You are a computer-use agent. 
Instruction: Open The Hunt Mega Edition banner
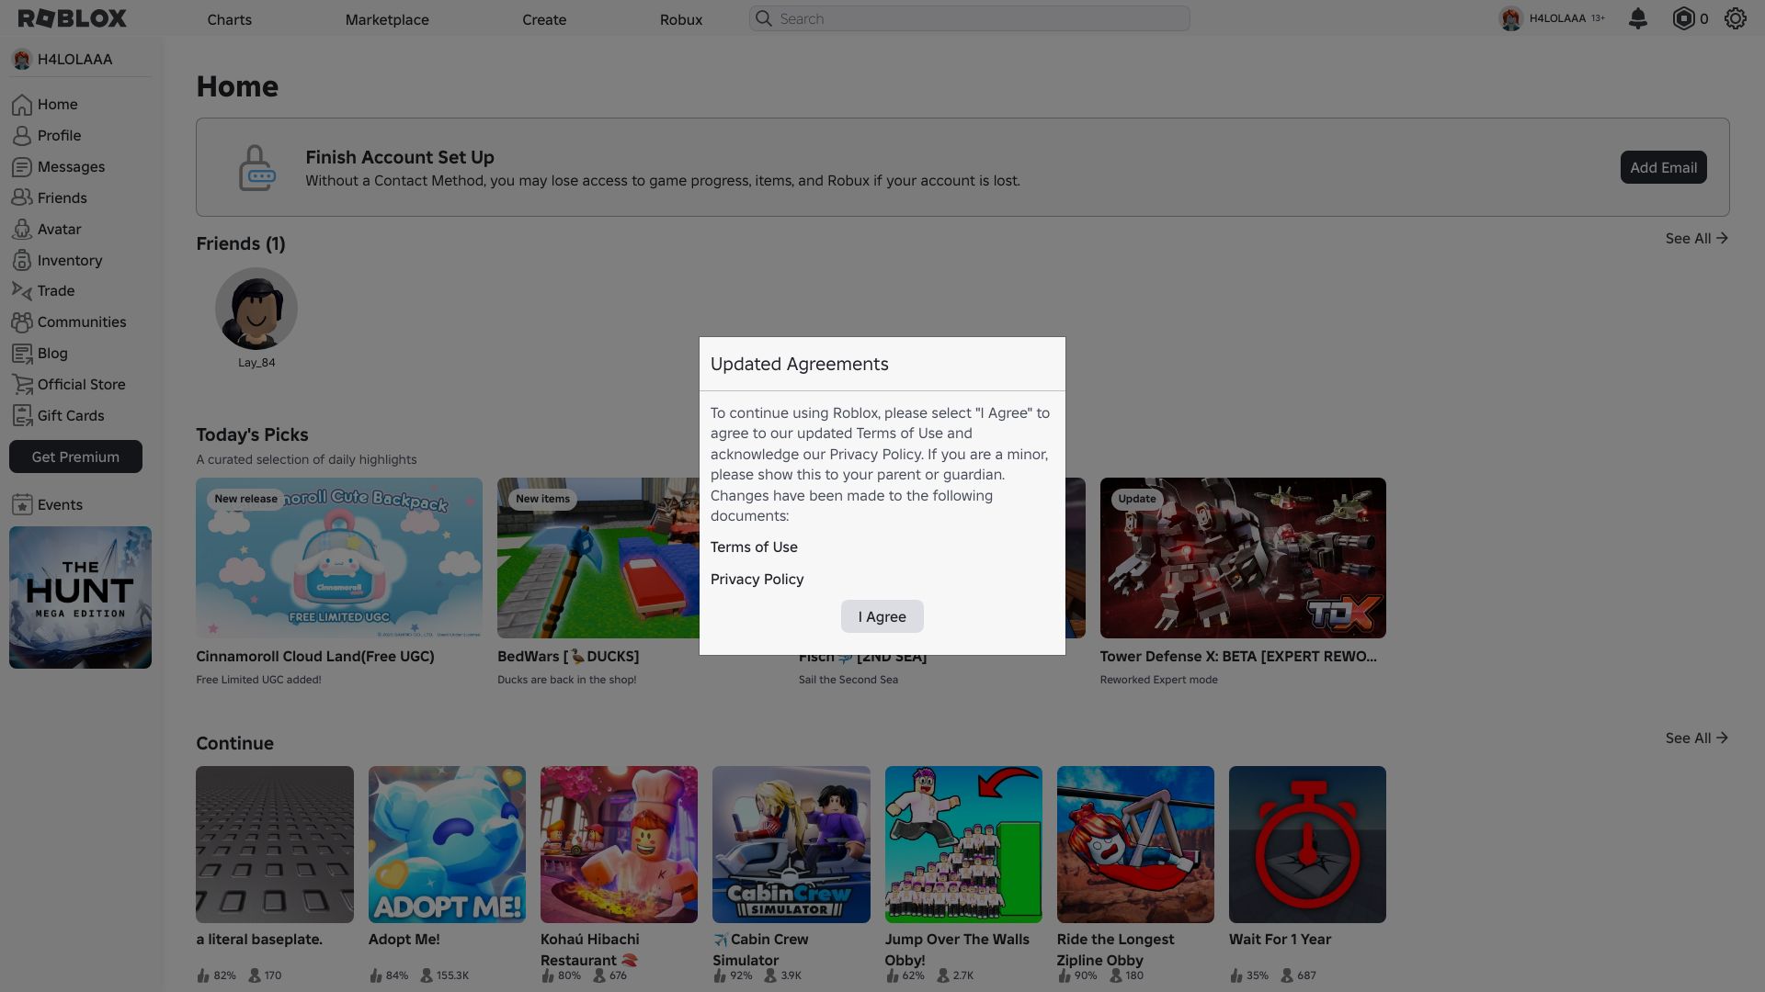point(80,597)
